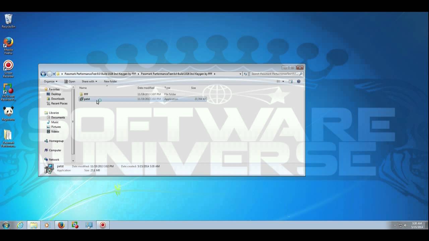Show hidden system tray icons
This screenshot has width=429, height=241.
(x=395, y=225)
